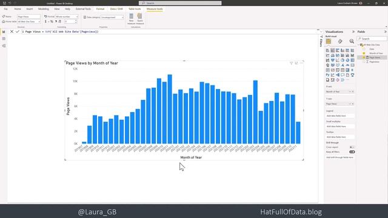Untick the Page Views measure checkbox

click(364, 58)
